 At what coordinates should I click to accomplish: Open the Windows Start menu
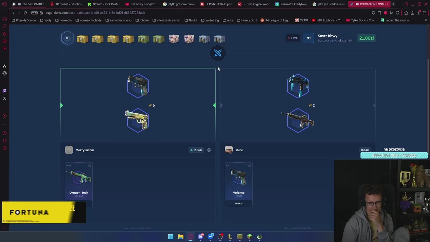tap(171, 237)
